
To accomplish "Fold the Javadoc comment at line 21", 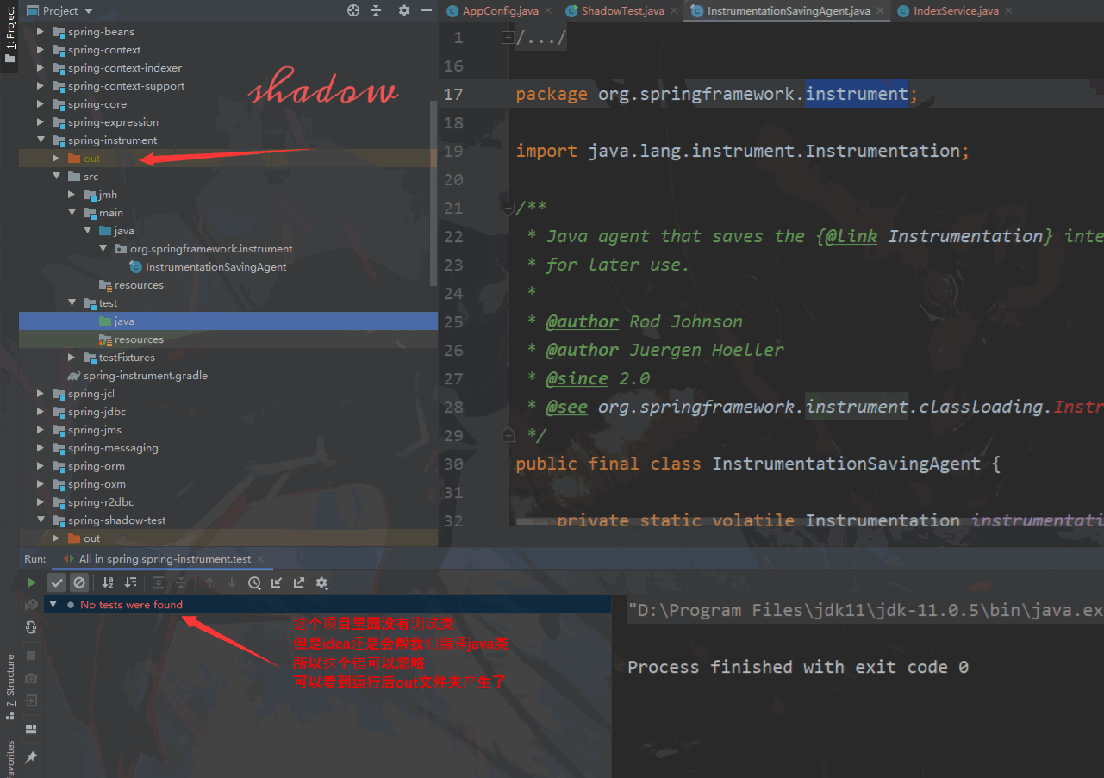I will (508, 208).
